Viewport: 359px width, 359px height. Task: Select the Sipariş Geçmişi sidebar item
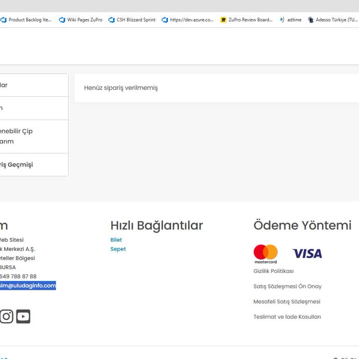coord(16,165)
